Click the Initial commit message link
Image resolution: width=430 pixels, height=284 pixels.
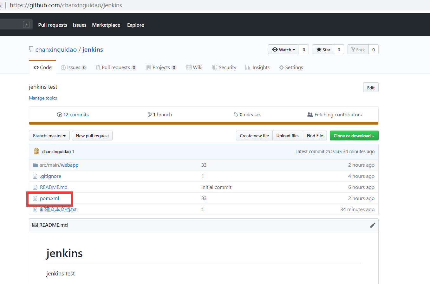[x=216, y=187]
